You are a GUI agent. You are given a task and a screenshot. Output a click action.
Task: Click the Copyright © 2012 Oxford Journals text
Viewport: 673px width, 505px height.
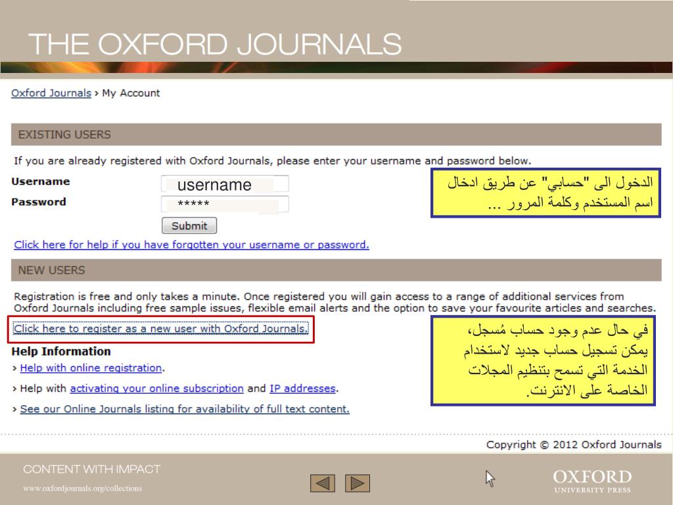[x=574, y=445]
